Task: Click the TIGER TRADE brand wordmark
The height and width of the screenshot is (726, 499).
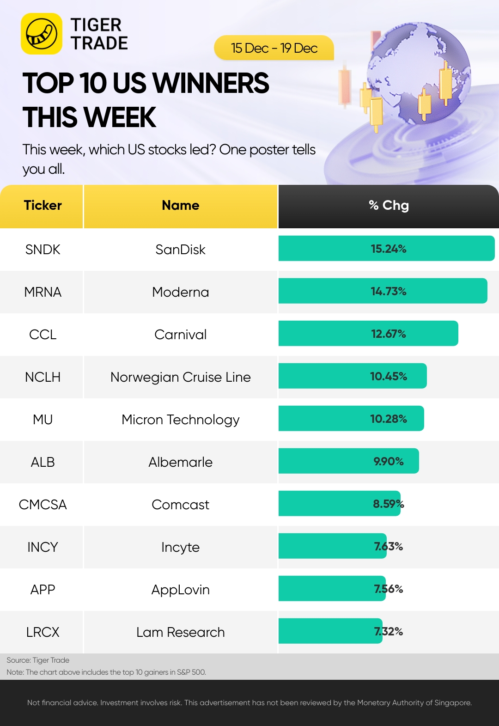Action: pyautogui.click(x=99, y=34)
